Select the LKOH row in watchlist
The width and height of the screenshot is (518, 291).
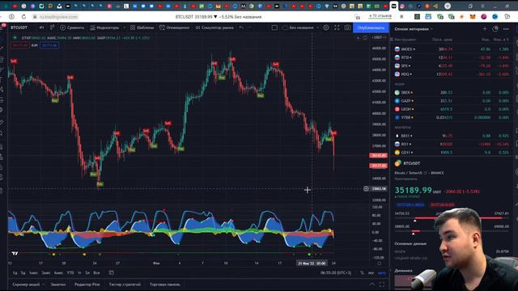[452, 109]
